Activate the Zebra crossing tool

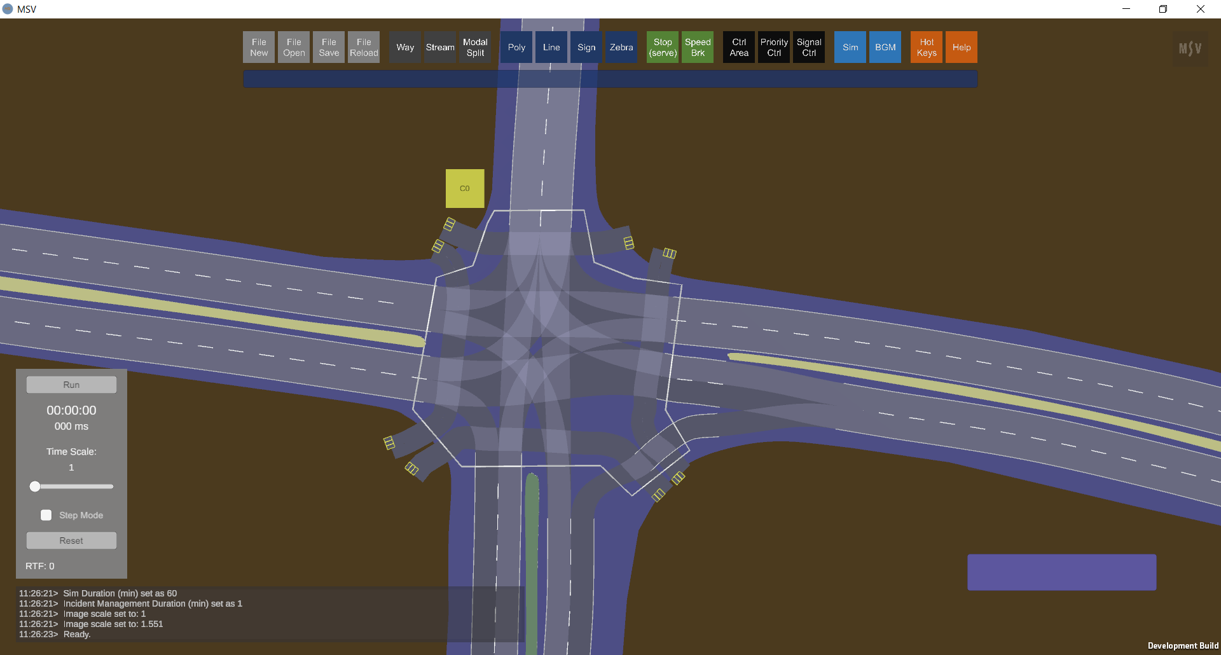621,47
